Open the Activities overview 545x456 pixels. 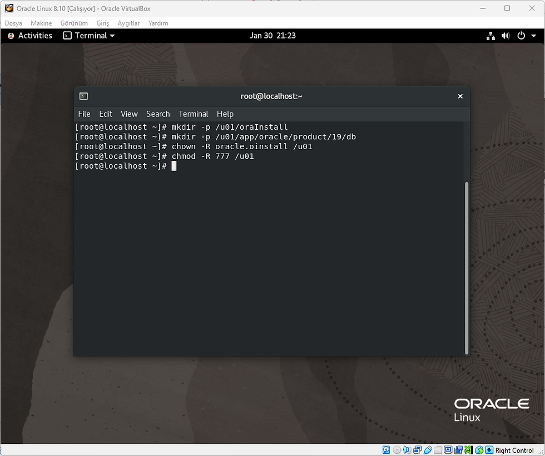click(x=34, y=36)
